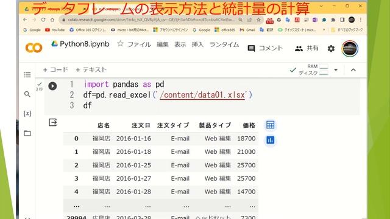Image resolution: width=390 pixels, height=219 pixels.
Task: Click the output actions icon beside the dataframe
Action: (x=53, y=122)
